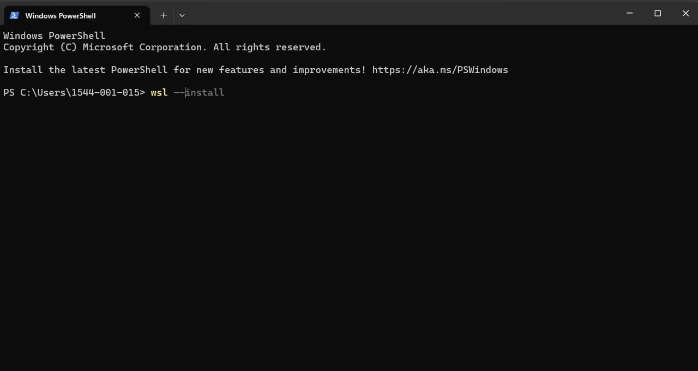Open a new tab with plus icon
The width and height of the screenshot is (698, 371).
pyautogui.click(x=163, y=15)
